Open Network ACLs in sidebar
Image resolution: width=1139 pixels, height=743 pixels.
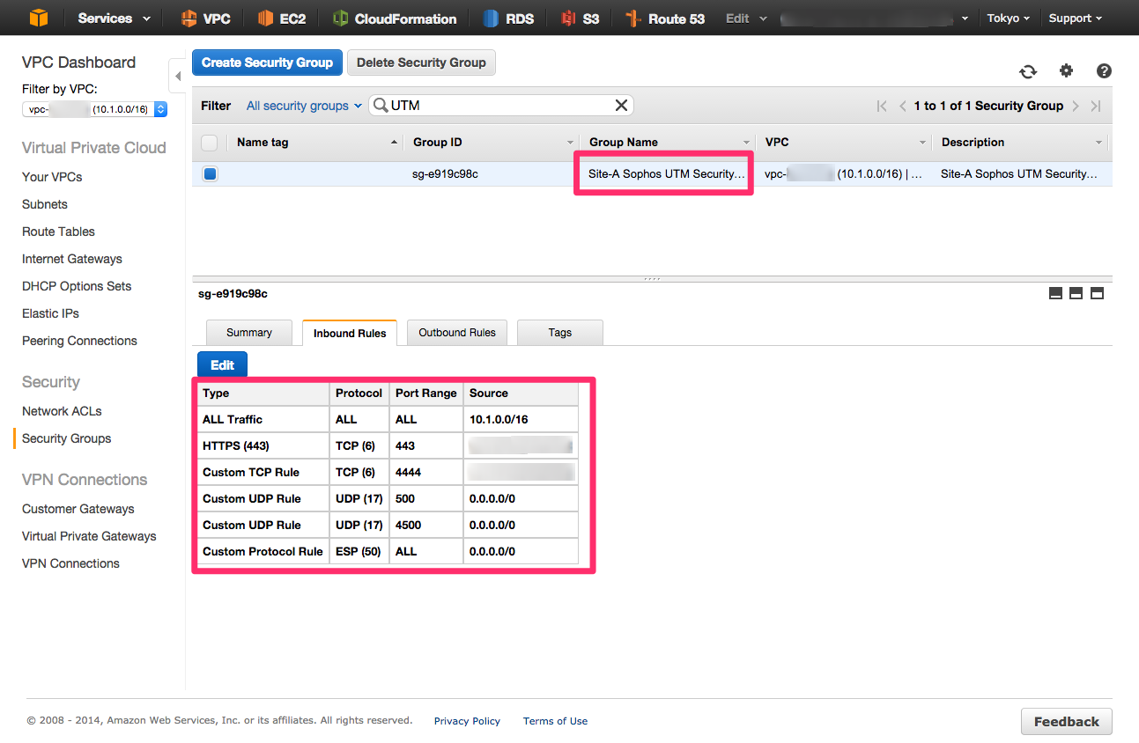pyautogui.click(x=62, y=411)
